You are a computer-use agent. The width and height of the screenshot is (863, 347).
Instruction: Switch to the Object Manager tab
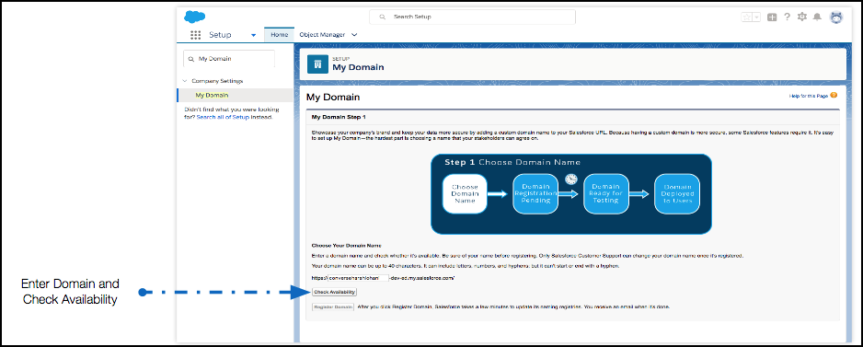pos(322,35)
